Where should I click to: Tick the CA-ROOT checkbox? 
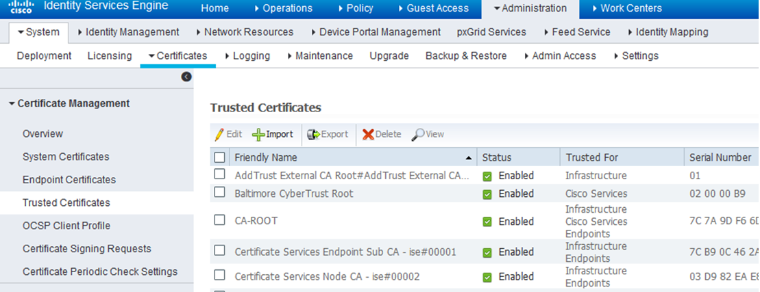coord(219,220)
